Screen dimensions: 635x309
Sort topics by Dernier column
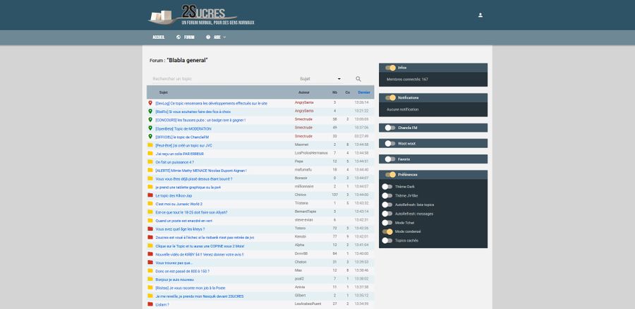click(x=363, y=92)
